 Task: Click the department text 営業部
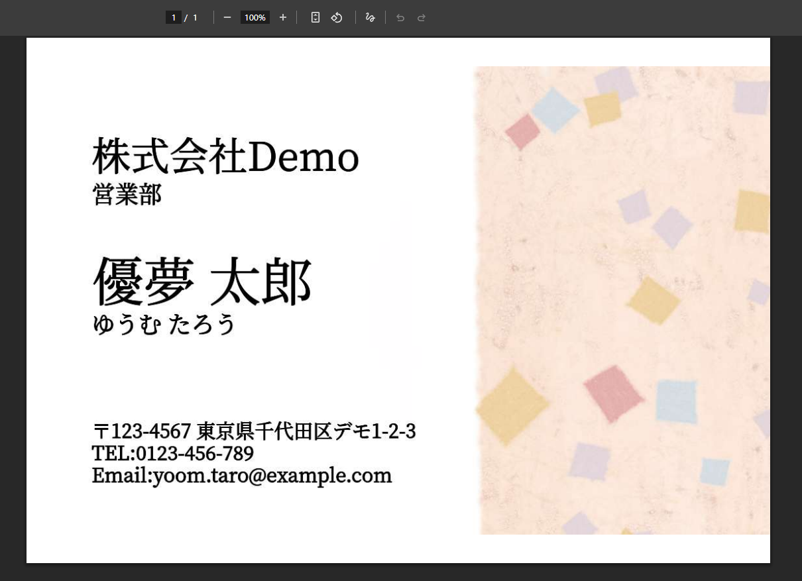(127, 195)
